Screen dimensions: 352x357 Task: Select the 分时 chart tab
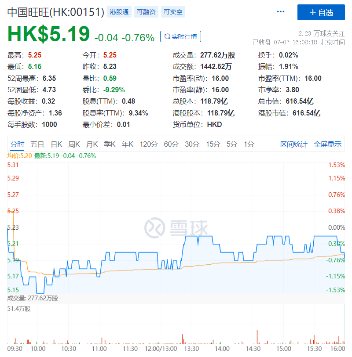[17, 144]
